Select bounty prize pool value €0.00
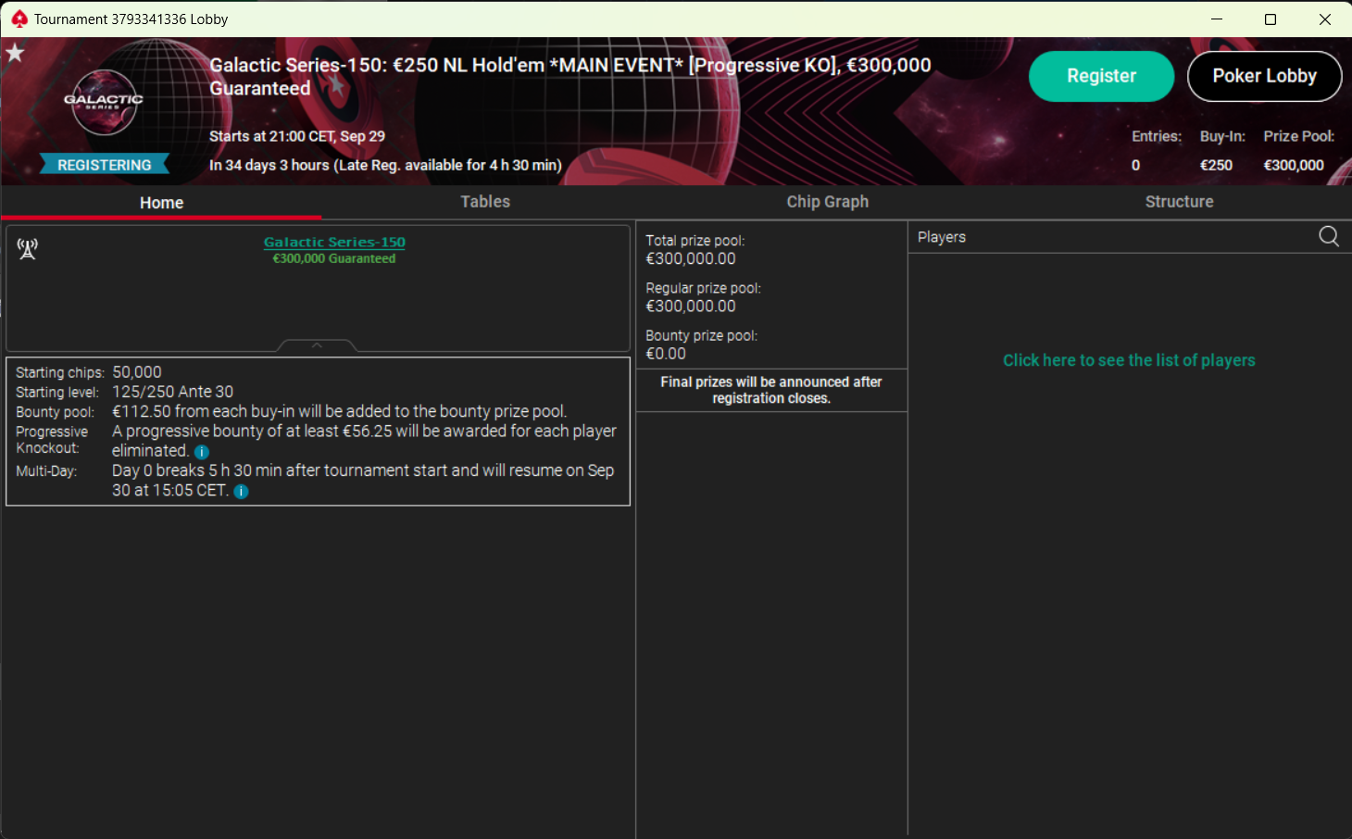This screenshot has height=839, width=1352. [x=666, y=354]
